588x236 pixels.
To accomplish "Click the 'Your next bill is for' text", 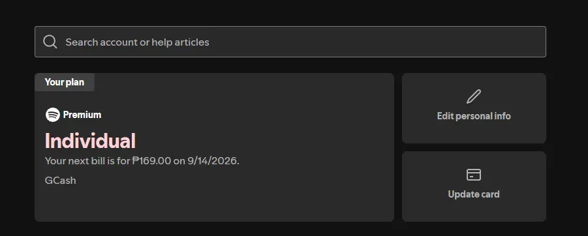I will click(x=87, y=161).
